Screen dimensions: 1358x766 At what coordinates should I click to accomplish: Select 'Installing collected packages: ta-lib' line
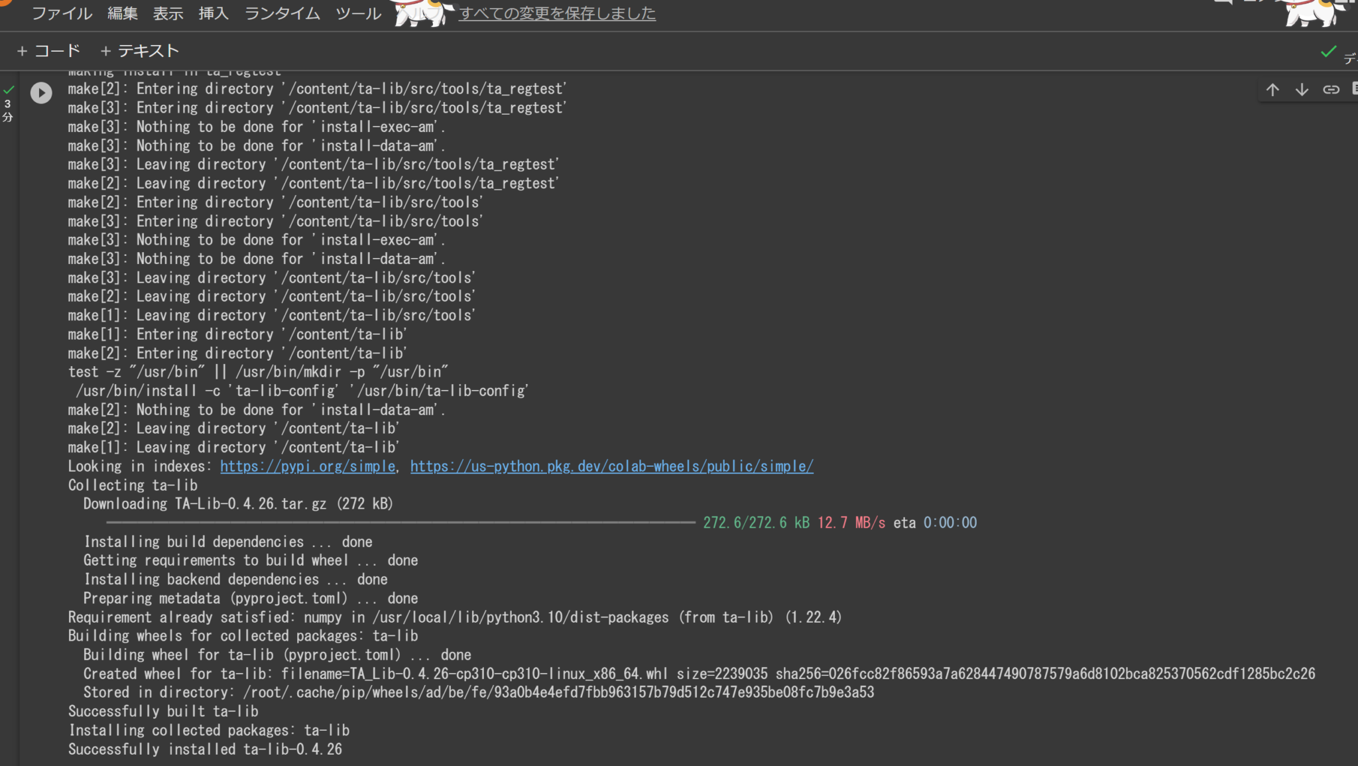tap(209, 730)
